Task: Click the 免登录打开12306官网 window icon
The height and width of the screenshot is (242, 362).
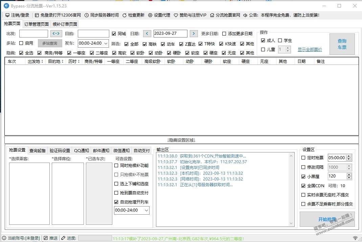Action: pyautogui.click(x=37, y=15)
